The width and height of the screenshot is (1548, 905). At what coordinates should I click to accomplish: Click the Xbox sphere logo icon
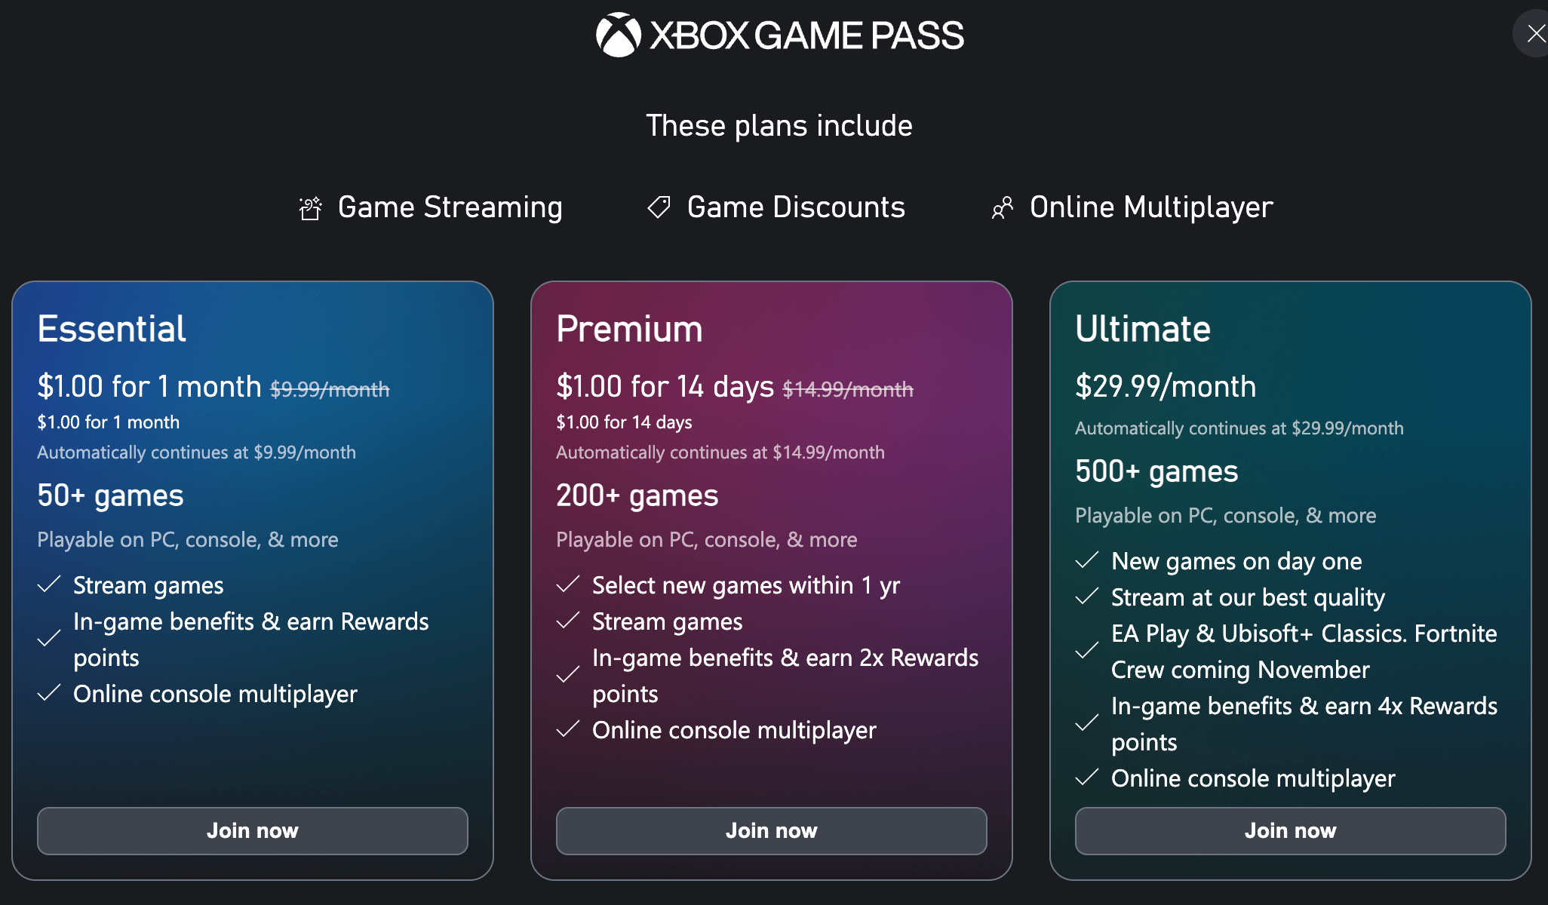pos(618,35)
